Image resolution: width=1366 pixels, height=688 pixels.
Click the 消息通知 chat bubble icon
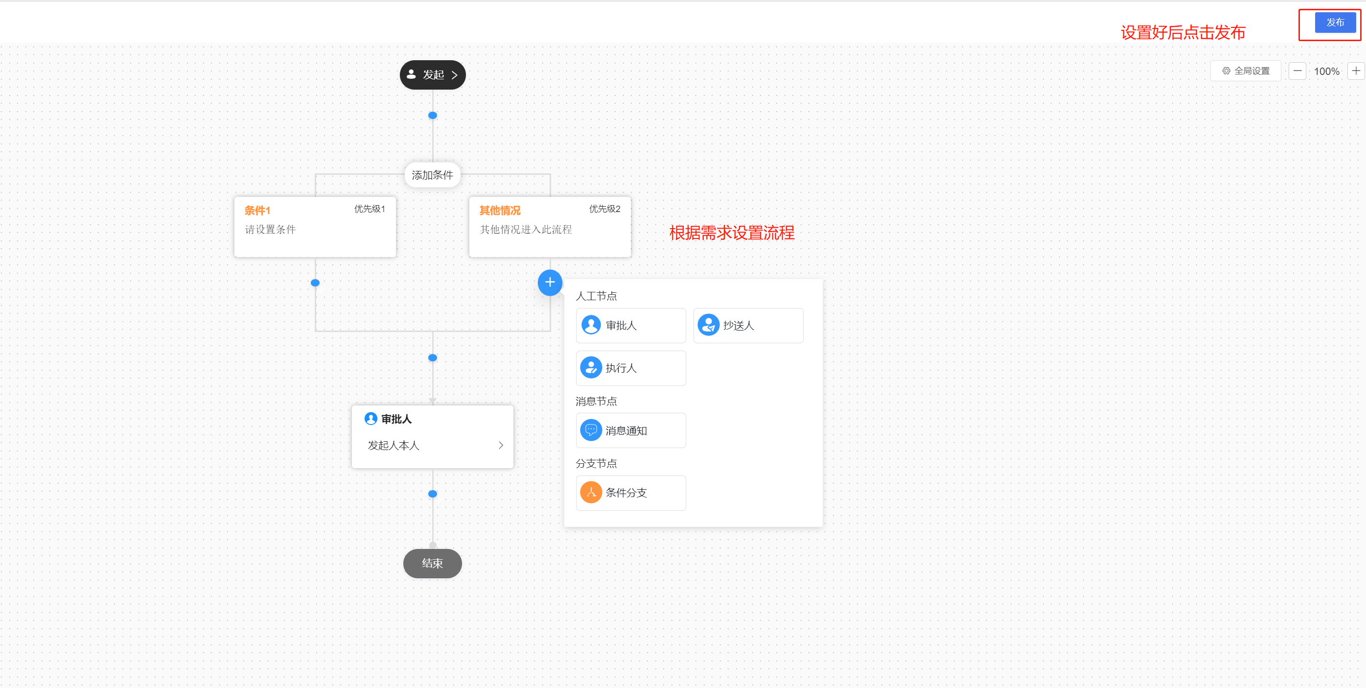[x=591, y=430]
